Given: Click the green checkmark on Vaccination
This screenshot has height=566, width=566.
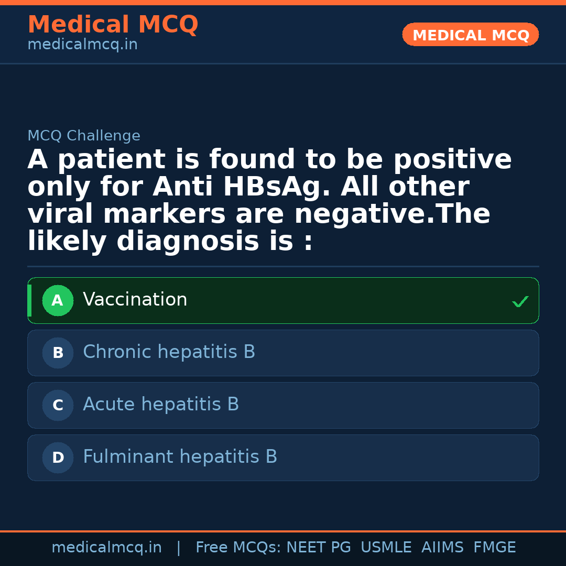Looking at the screenshot, I should 520,301.
